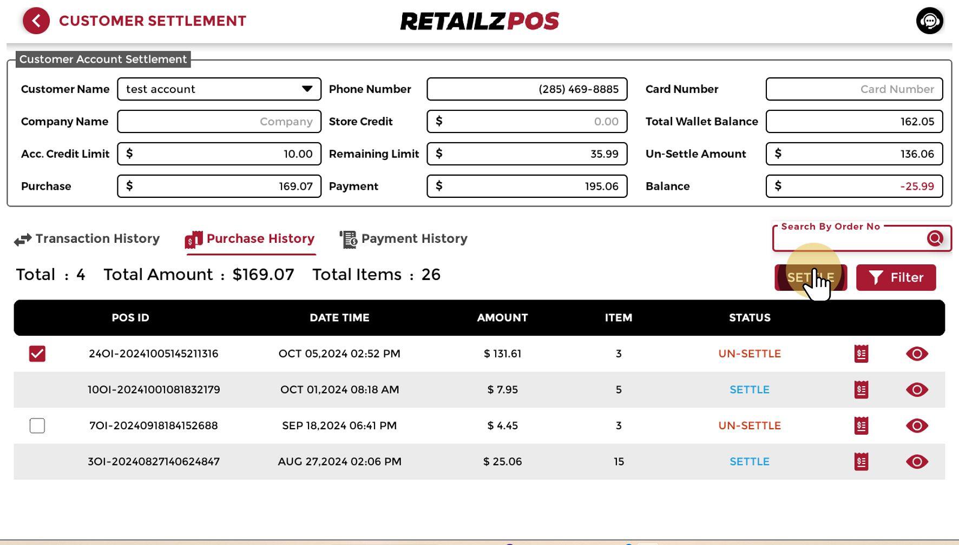This screenshot has width=959, height=545.
Task: Switch to Transaction History tab
Action: tap(87, 239)
